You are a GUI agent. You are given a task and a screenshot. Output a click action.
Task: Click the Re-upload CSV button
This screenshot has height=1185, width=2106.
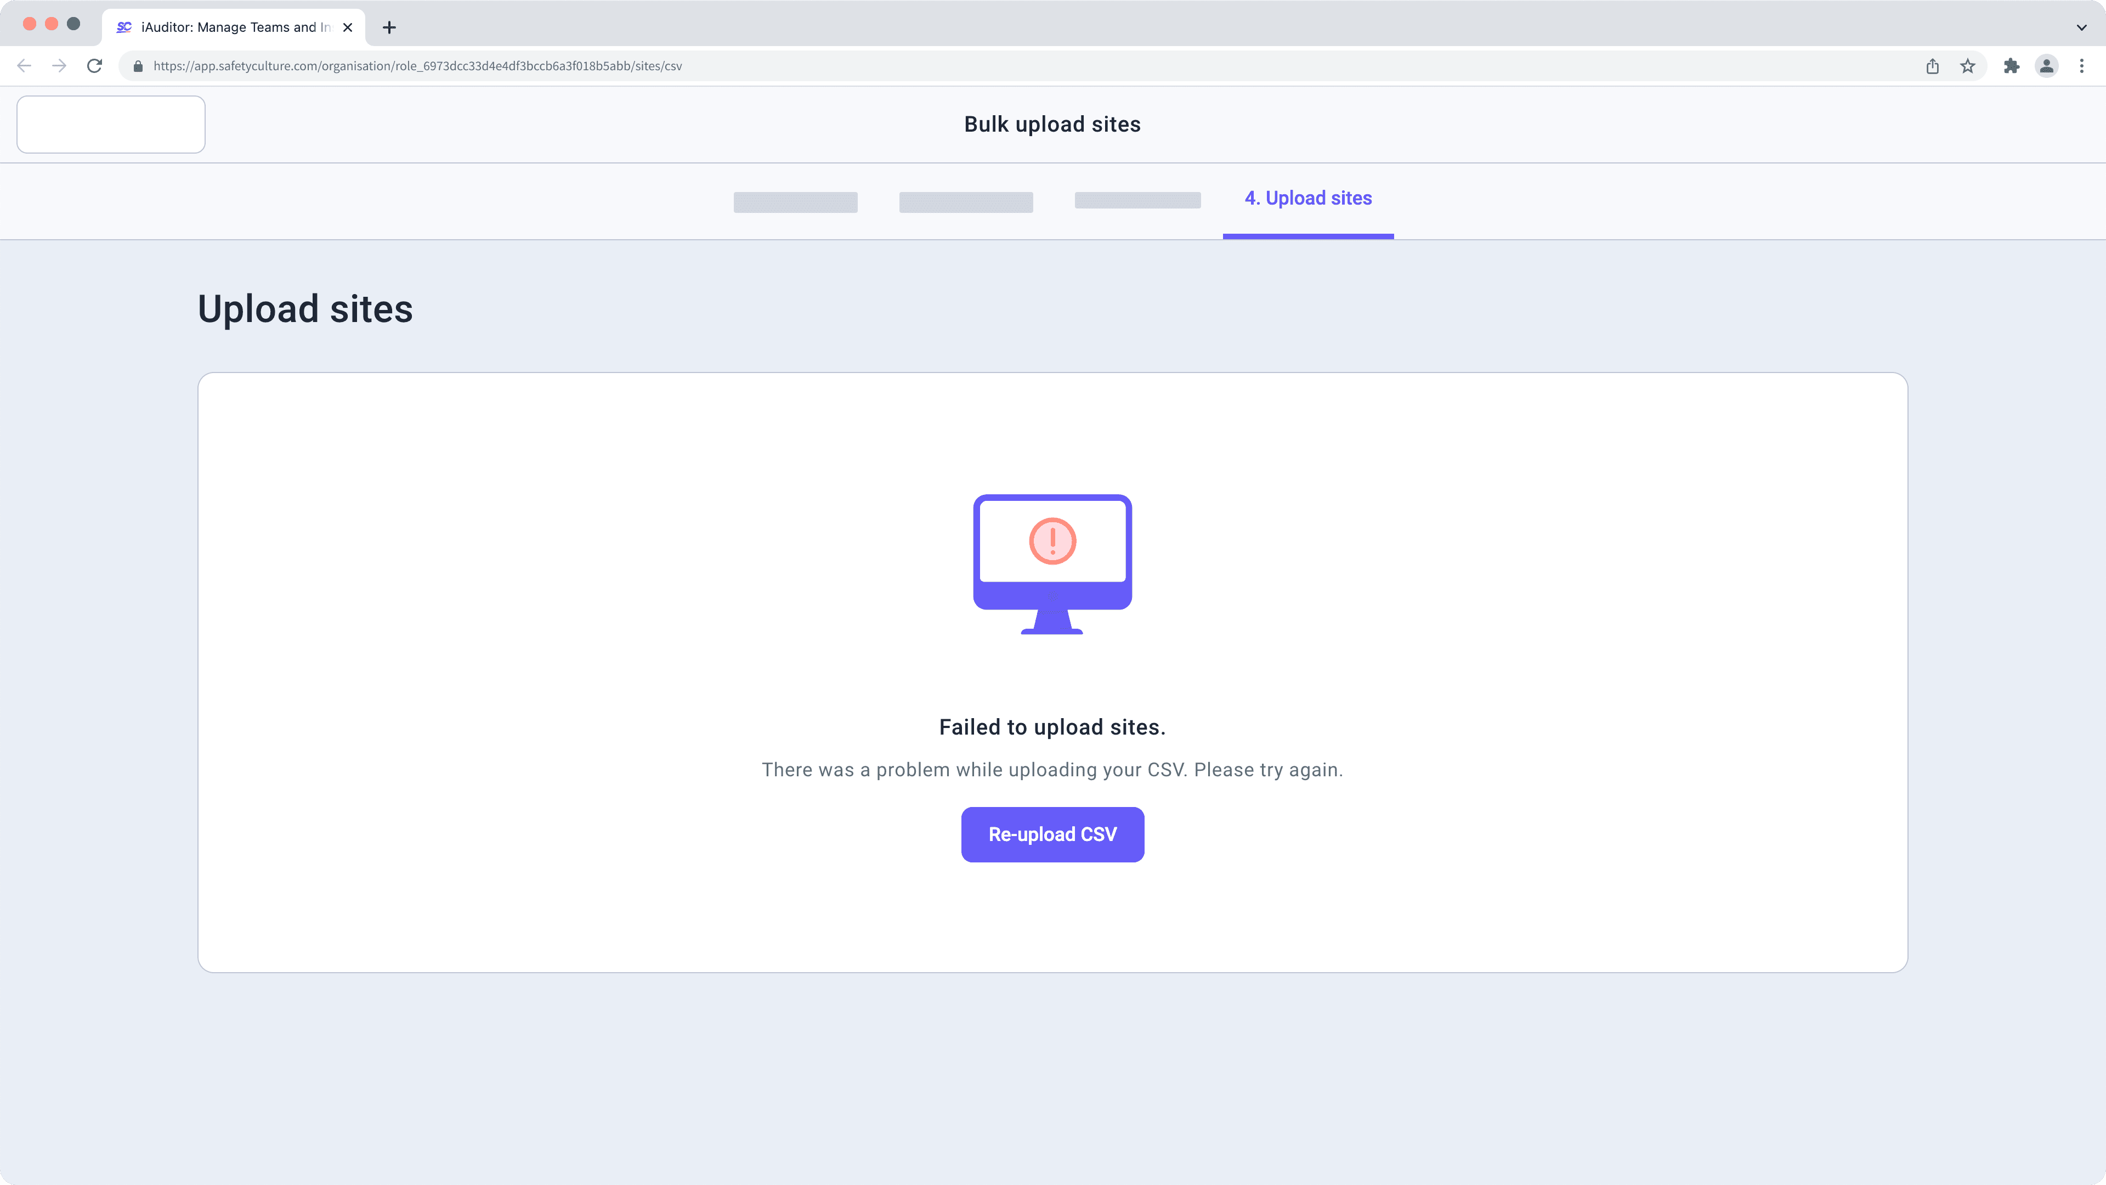point(1053,833)
